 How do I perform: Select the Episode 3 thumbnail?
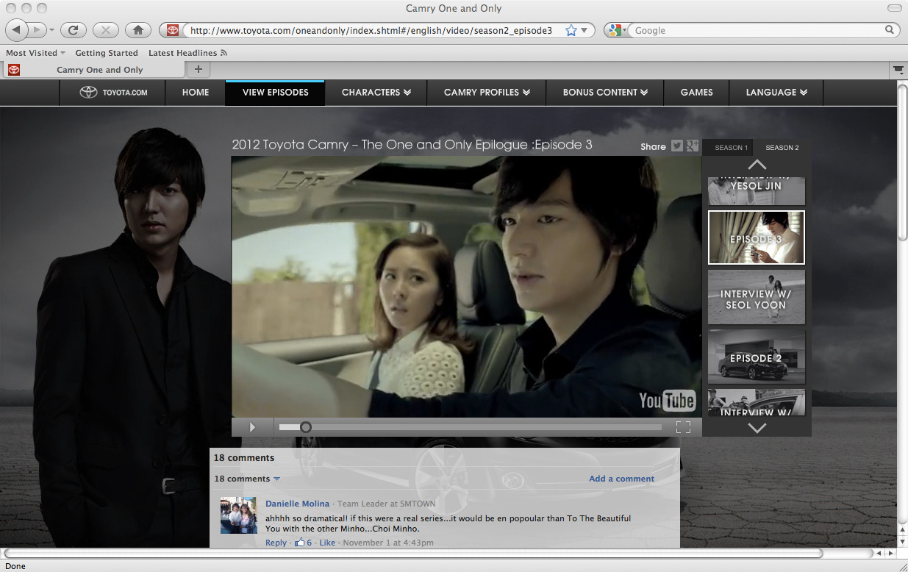point(756,237)
